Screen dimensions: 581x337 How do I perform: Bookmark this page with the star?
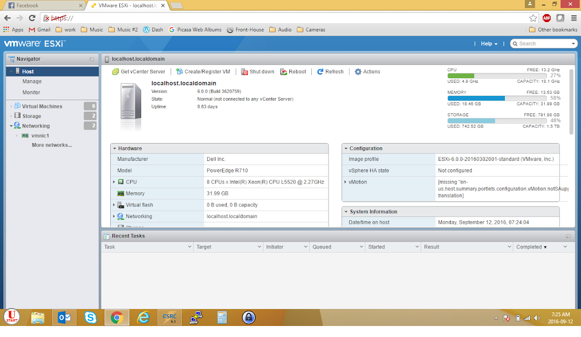(x=533, y=18)
